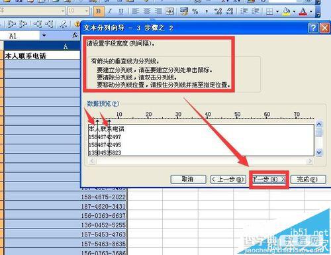Open the Fill Color palette arrow
The width and height of the screenshot is (331, 255).
[x=294, y=11]
